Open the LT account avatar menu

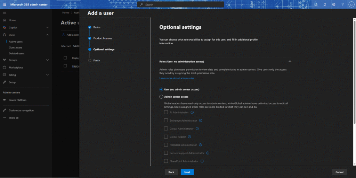[351, 5]
